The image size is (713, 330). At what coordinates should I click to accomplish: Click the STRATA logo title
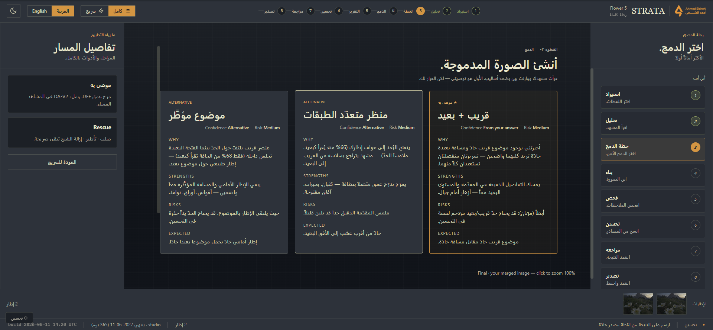(x=648, y=11)
